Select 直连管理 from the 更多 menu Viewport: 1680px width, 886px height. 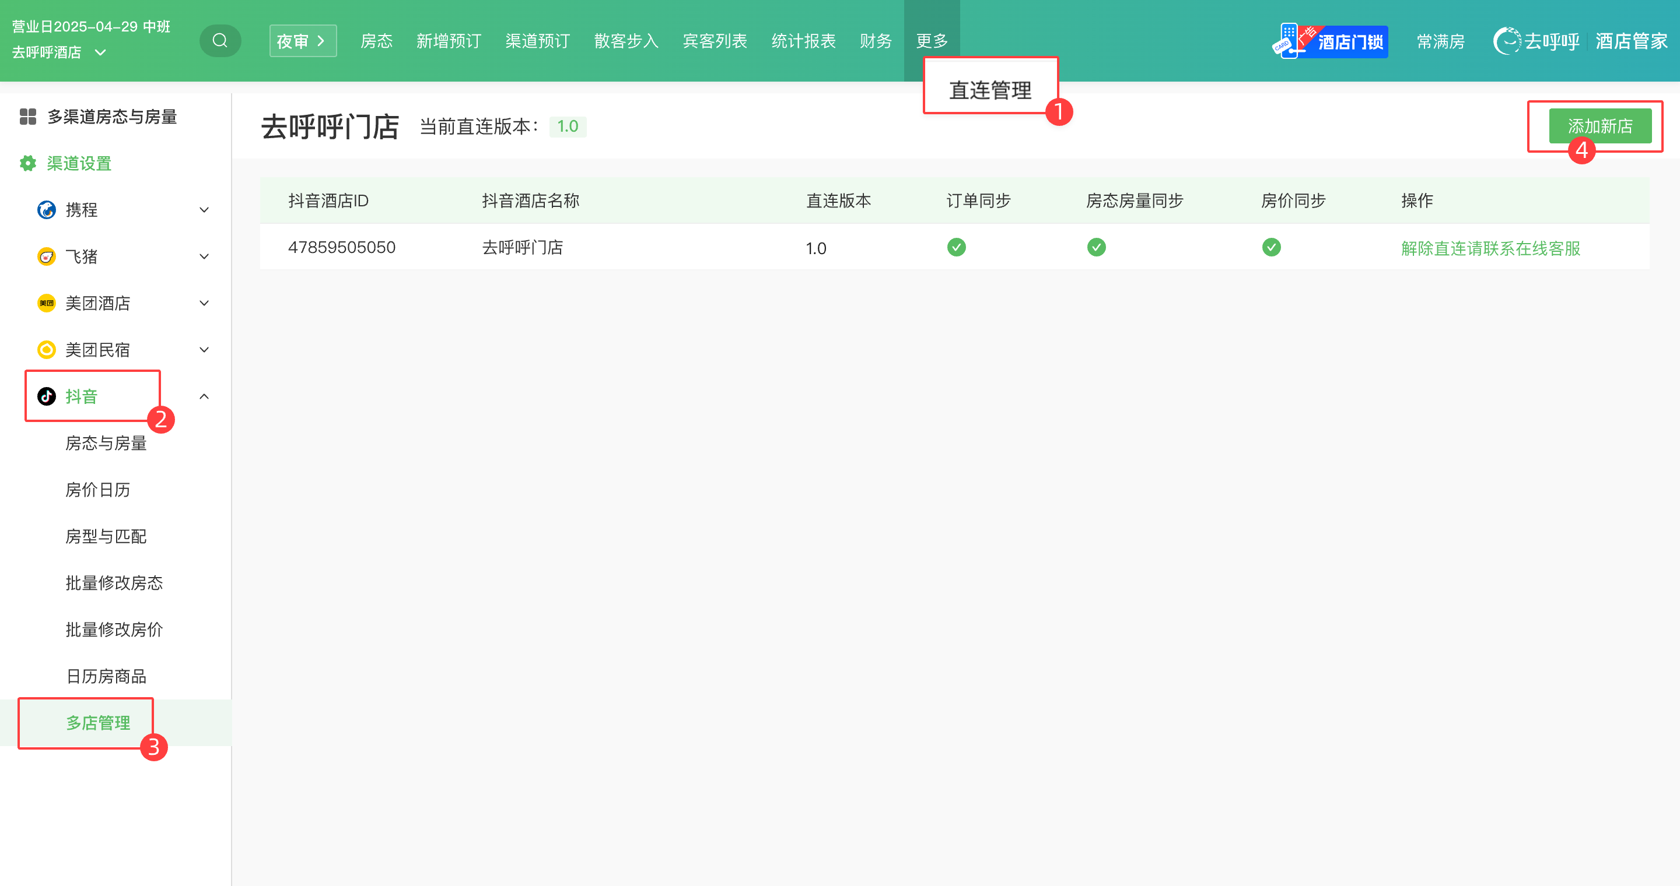coord(989,90)
